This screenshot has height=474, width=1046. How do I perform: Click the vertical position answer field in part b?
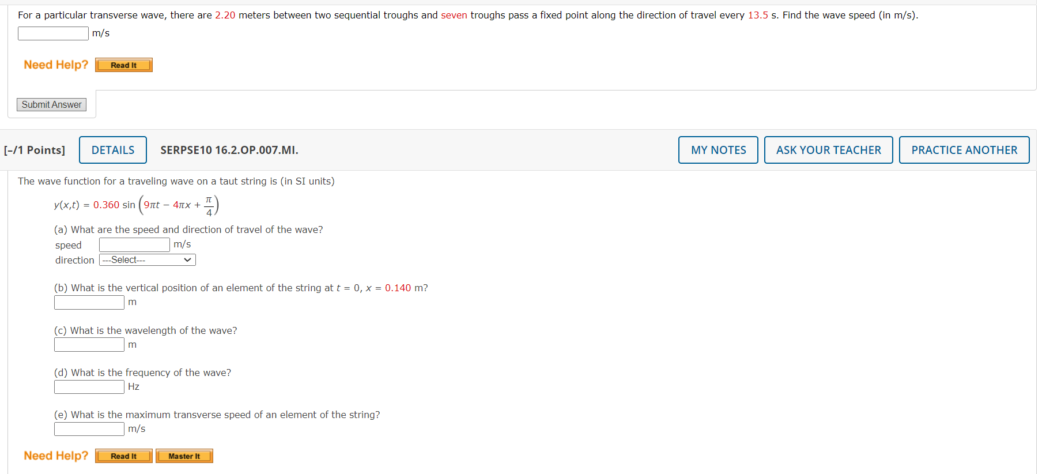[x=89, y=302]
